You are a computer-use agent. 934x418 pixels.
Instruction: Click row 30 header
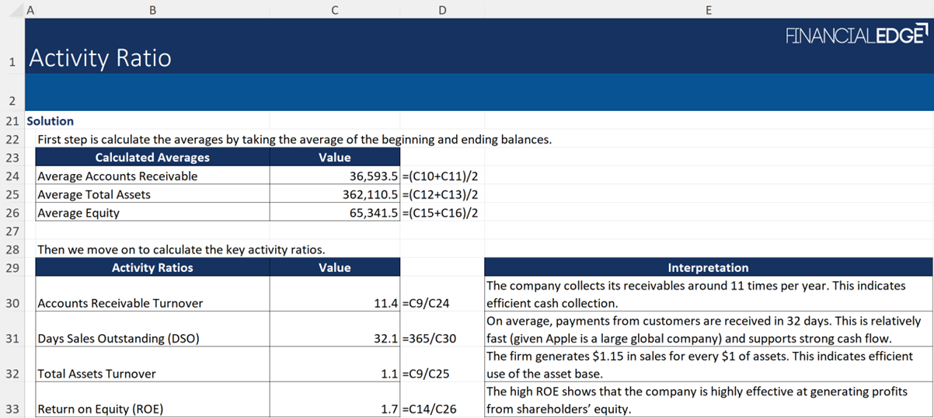(12, 303)
